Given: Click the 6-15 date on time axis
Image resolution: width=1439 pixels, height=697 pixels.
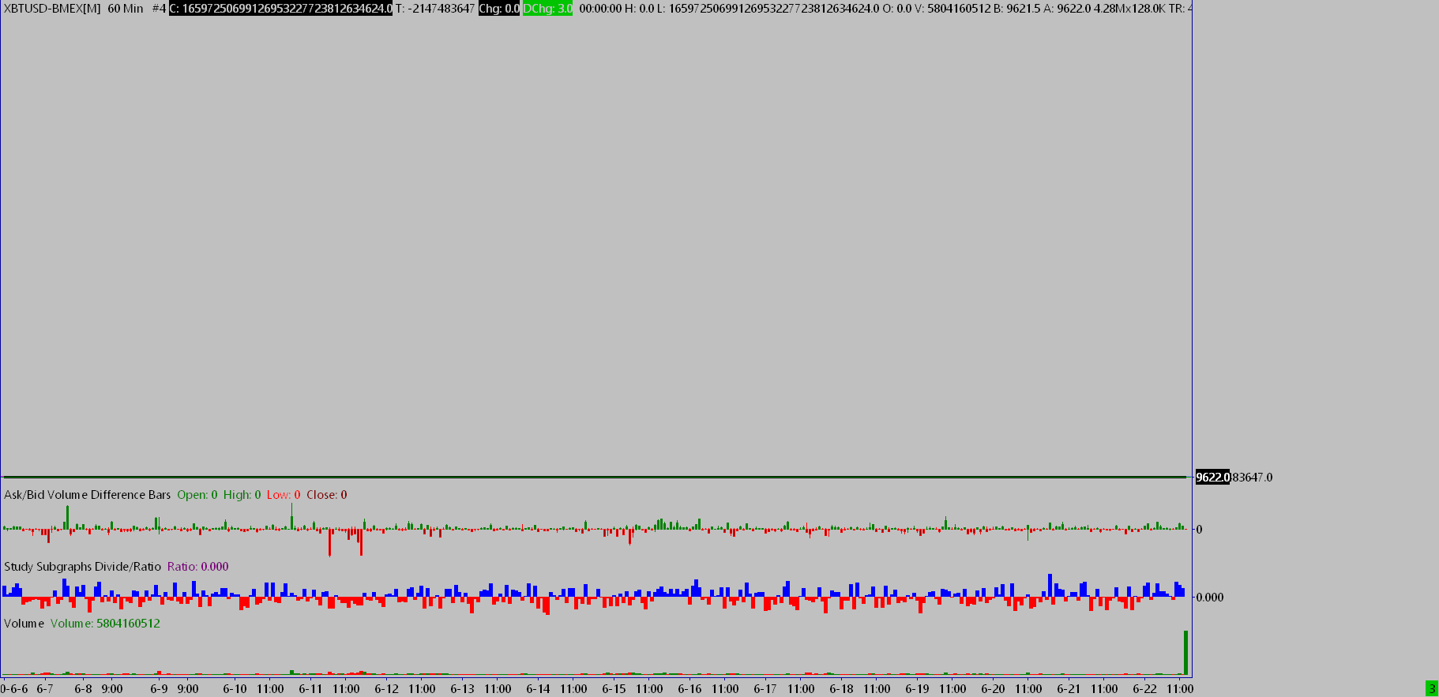Looking at the screenshot, I should pos(614,688).
